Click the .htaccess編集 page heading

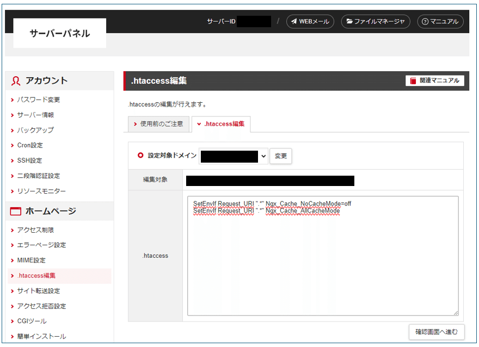pyautogui.click(x=159, y=81)
